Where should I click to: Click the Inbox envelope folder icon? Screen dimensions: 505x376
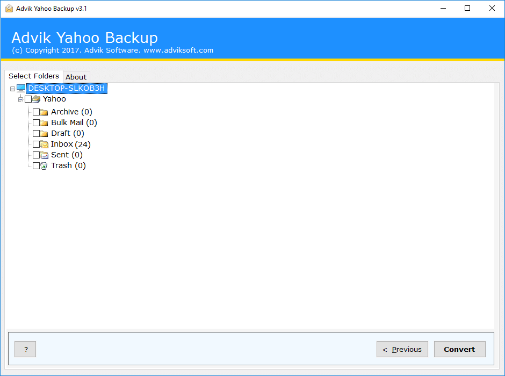pyautogui.click(x=44, y=144)
